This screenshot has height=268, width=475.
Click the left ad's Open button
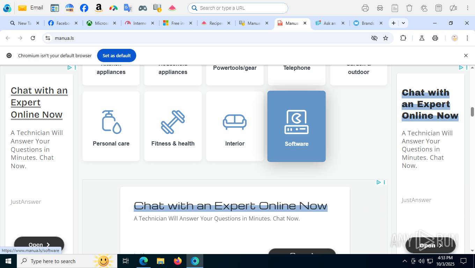point(39,245)
